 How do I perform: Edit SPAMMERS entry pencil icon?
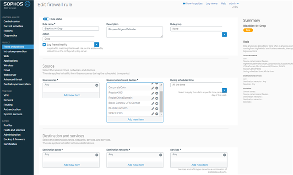click(152, 114)
